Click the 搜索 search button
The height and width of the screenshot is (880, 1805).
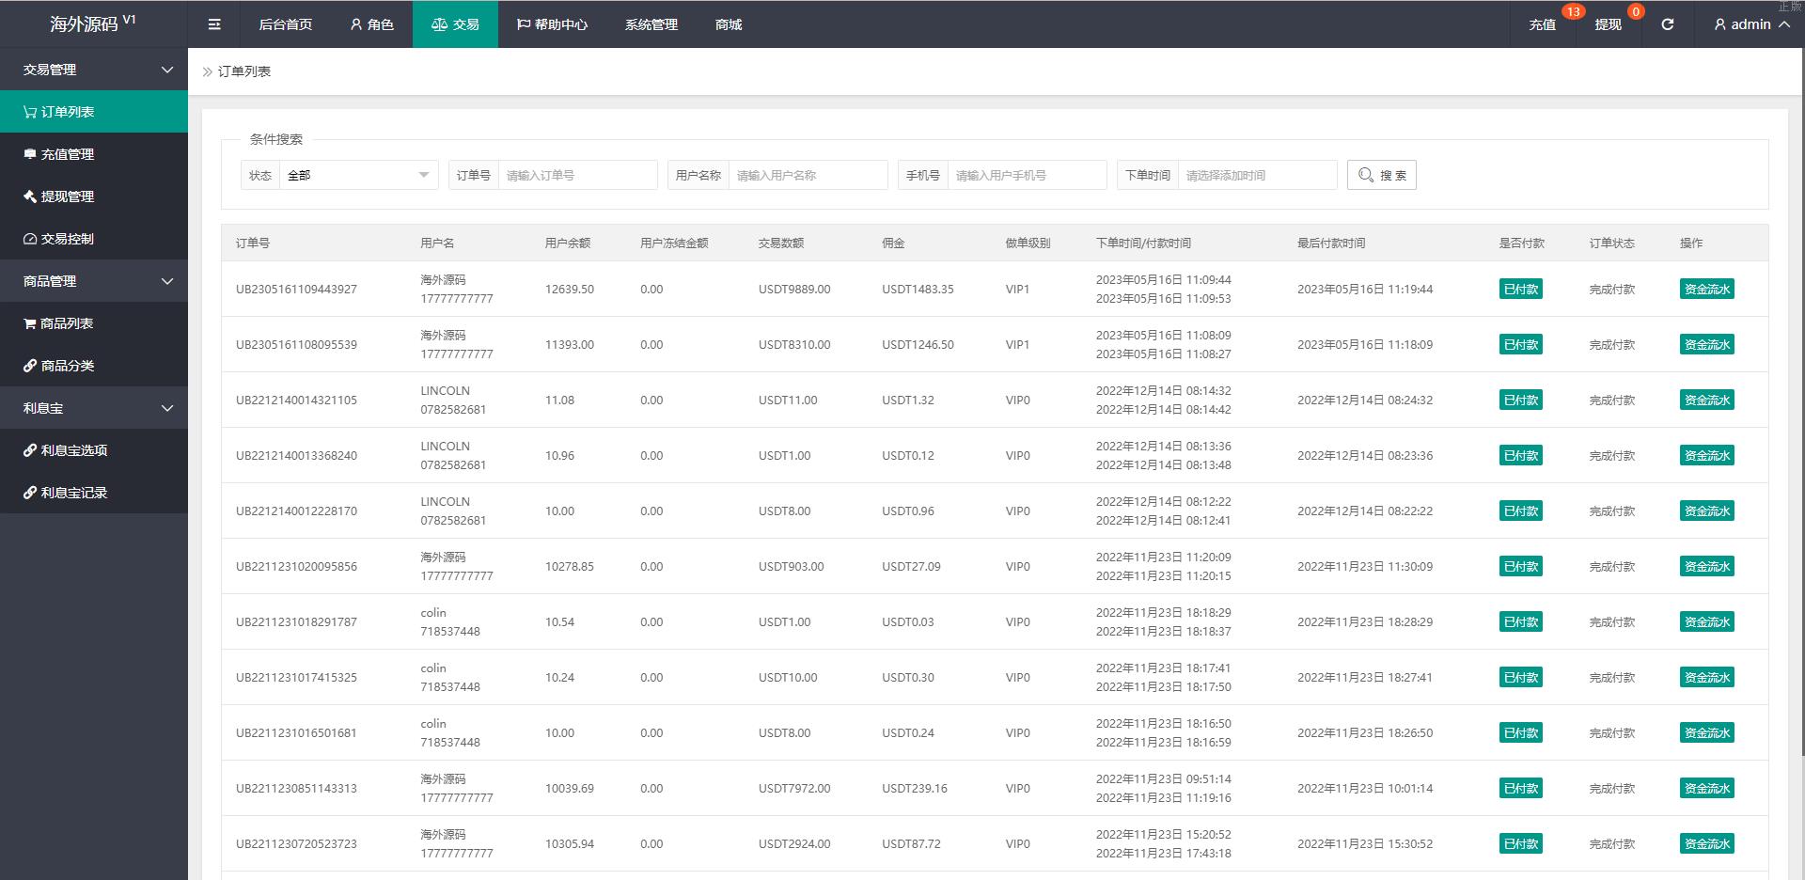[x=1381, y=175]
